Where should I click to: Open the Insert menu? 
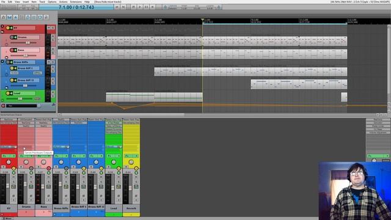[x=26, y=2]
